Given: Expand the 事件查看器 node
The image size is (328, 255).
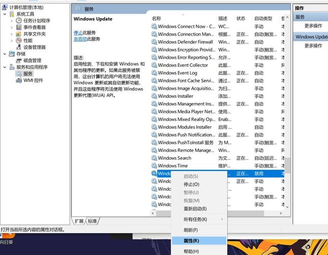Looking at the screenshot, I should point(12,27).
